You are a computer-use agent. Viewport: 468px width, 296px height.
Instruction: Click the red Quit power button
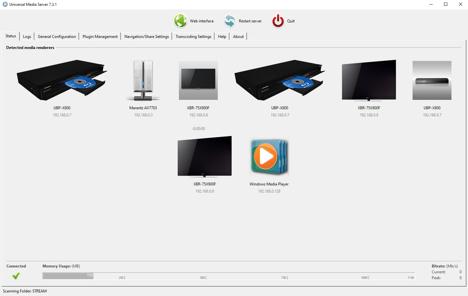click(278, 21)
